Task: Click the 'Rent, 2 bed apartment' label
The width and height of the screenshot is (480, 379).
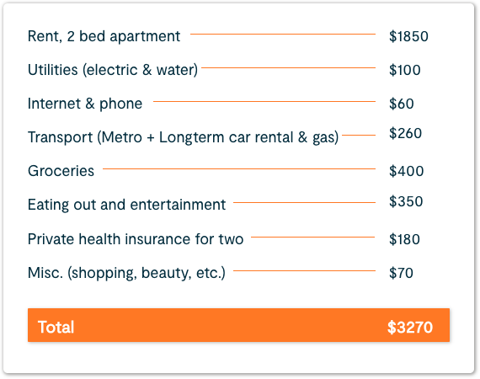Action: pyautogui.click(x=104, y=36)
